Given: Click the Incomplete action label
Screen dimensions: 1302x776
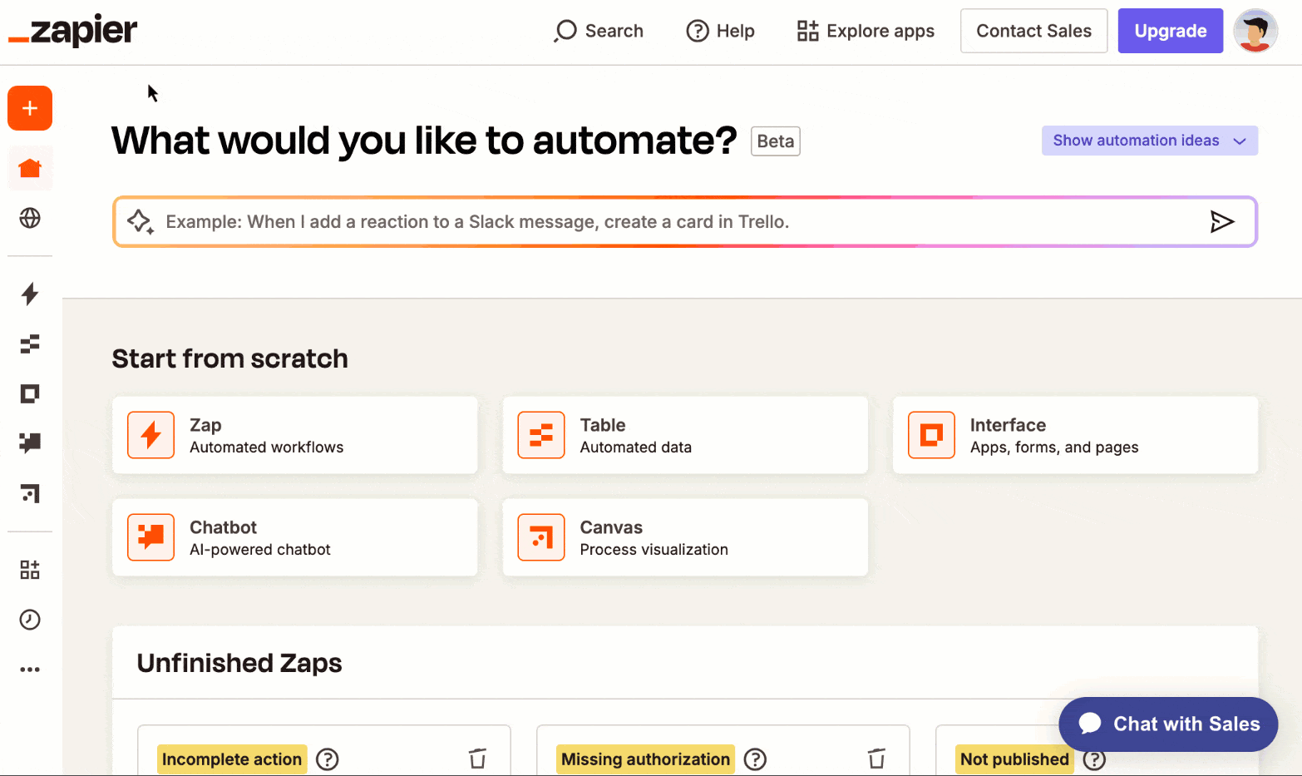Looking at the screenshot, I should coord(232,759).
